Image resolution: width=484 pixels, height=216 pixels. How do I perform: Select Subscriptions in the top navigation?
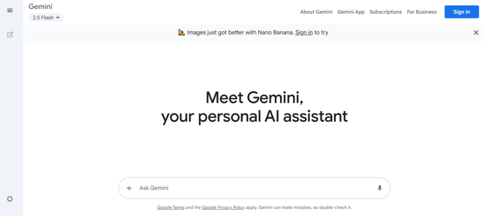pyautogui.click(x=386, y=12)
